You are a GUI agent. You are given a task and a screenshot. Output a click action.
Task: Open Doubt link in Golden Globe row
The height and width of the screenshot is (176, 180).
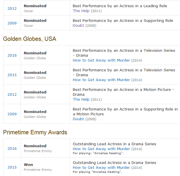pyautogui.click(x=78, y=119)
